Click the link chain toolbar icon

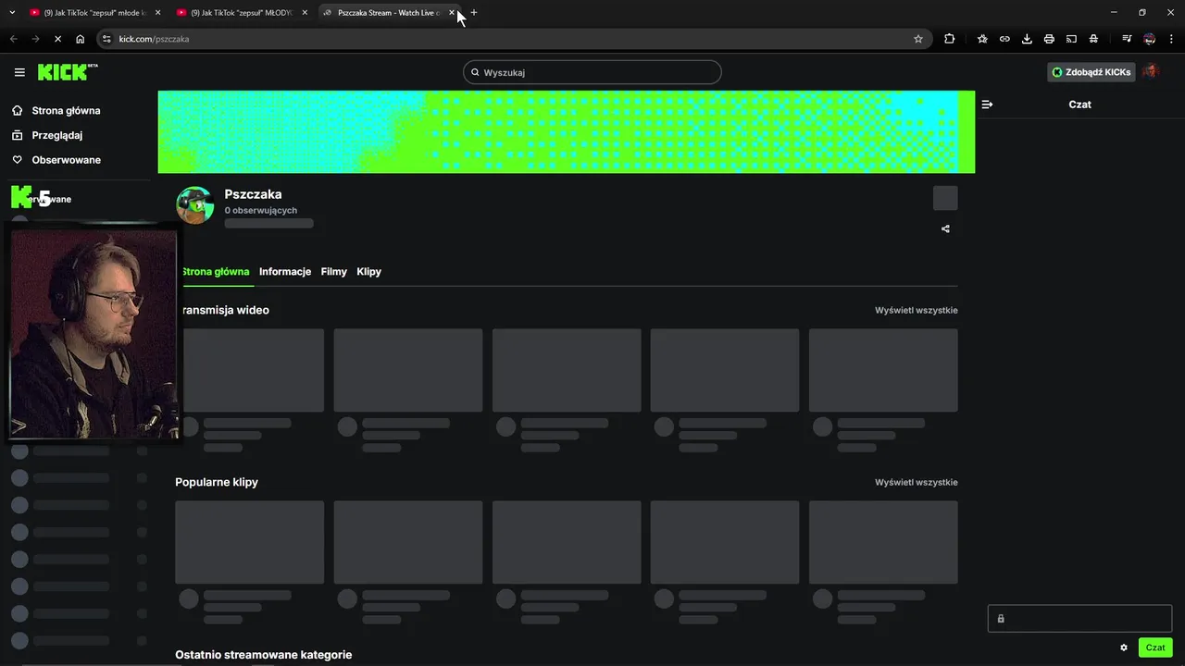coord(1004,39)
